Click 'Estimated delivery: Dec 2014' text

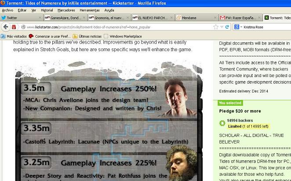pyautogui.click(x=244, y=91)
